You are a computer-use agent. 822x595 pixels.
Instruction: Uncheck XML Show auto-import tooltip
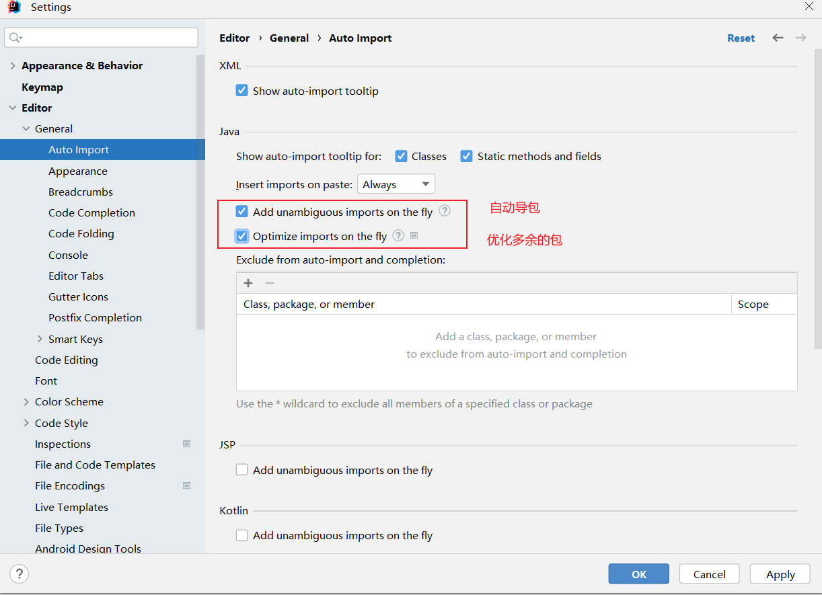[242, 91]
